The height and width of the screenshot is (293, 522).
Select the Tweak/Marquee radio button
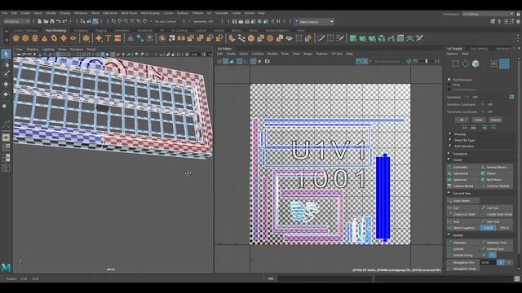pyautogui.click(x=449, y=90)
